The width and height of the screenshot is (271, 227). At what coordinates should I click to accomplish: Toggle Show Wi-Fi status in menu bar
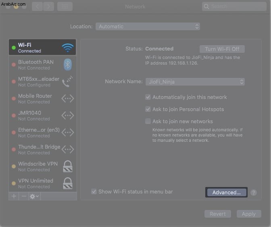94,191
